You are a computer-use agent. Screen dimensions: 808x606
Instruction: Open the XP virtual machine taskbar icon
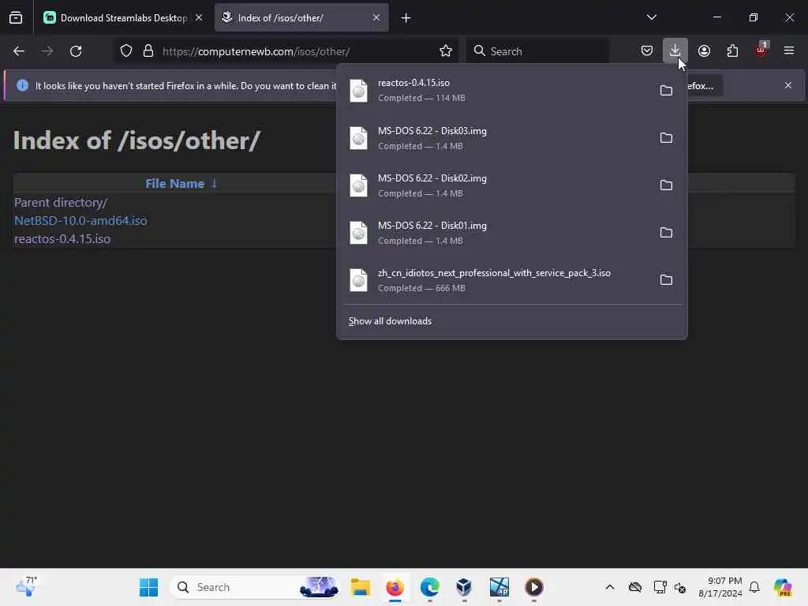point(499,587)
